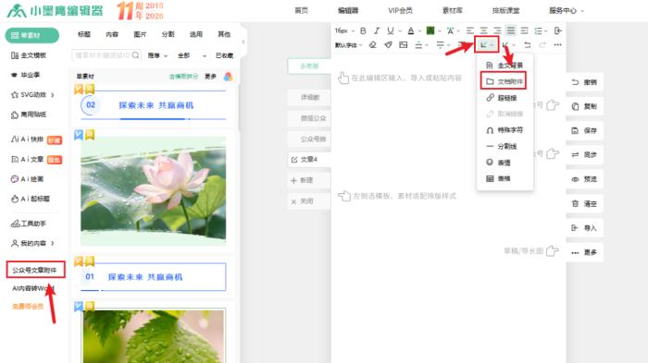The image size is (648, 363).
Task: Click the undo arrow in toolbar
Action: pos(528,45)
